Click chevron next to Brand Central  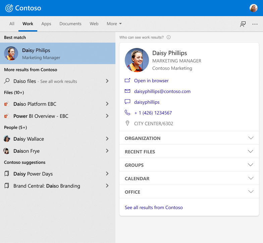[x=107, y=186]
